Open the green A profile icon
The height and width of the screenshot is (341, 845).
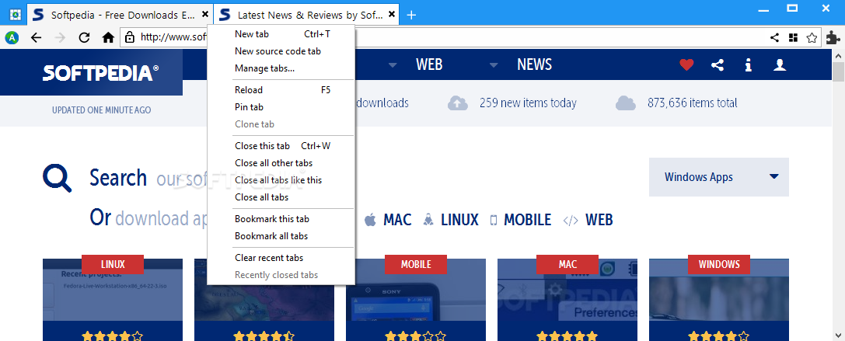12,37
